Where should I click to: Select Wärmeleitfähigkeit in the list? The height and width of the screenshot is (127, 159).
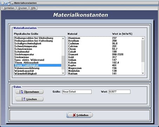point(38,73)
